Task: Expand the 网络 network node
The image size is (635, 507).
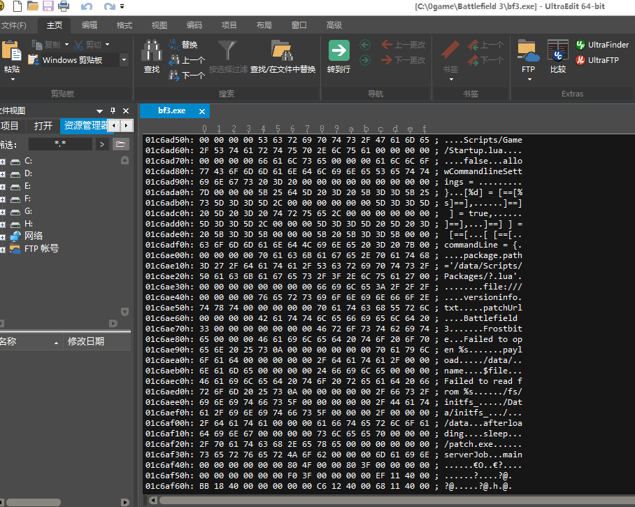Action: [2, 237]
